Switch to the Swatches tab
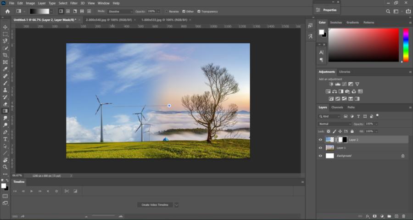Screen dimensions: 413x220 click(336, 23)
